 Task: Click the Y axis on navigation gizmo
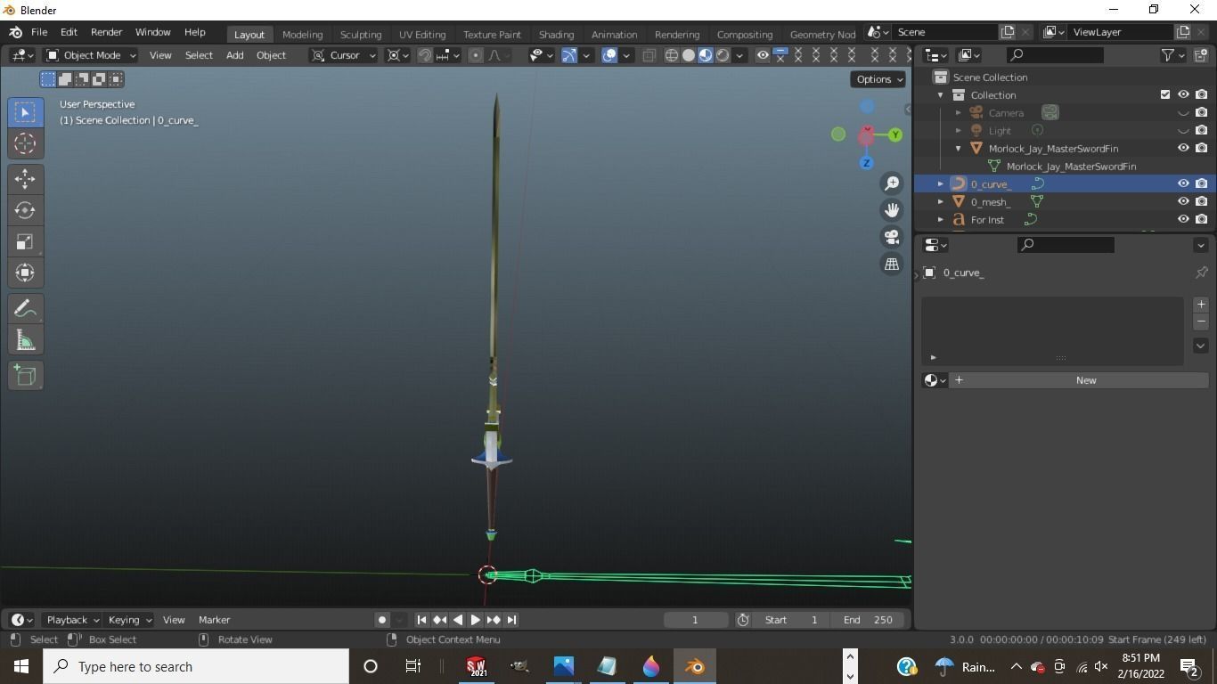click(x=894, y=135)
